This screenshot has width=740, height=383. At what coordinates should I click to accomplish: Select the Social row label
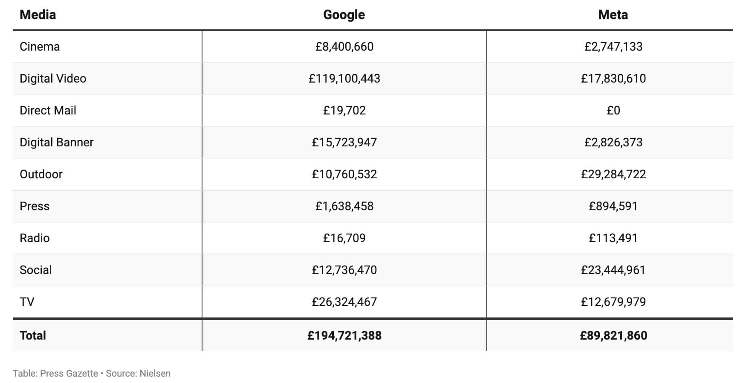[36, 270]
